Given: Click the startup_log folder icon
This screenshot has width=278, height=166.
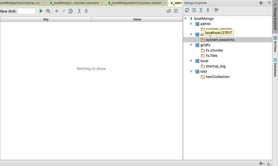Looking at the screenshot, I should [x=203, y=66].
